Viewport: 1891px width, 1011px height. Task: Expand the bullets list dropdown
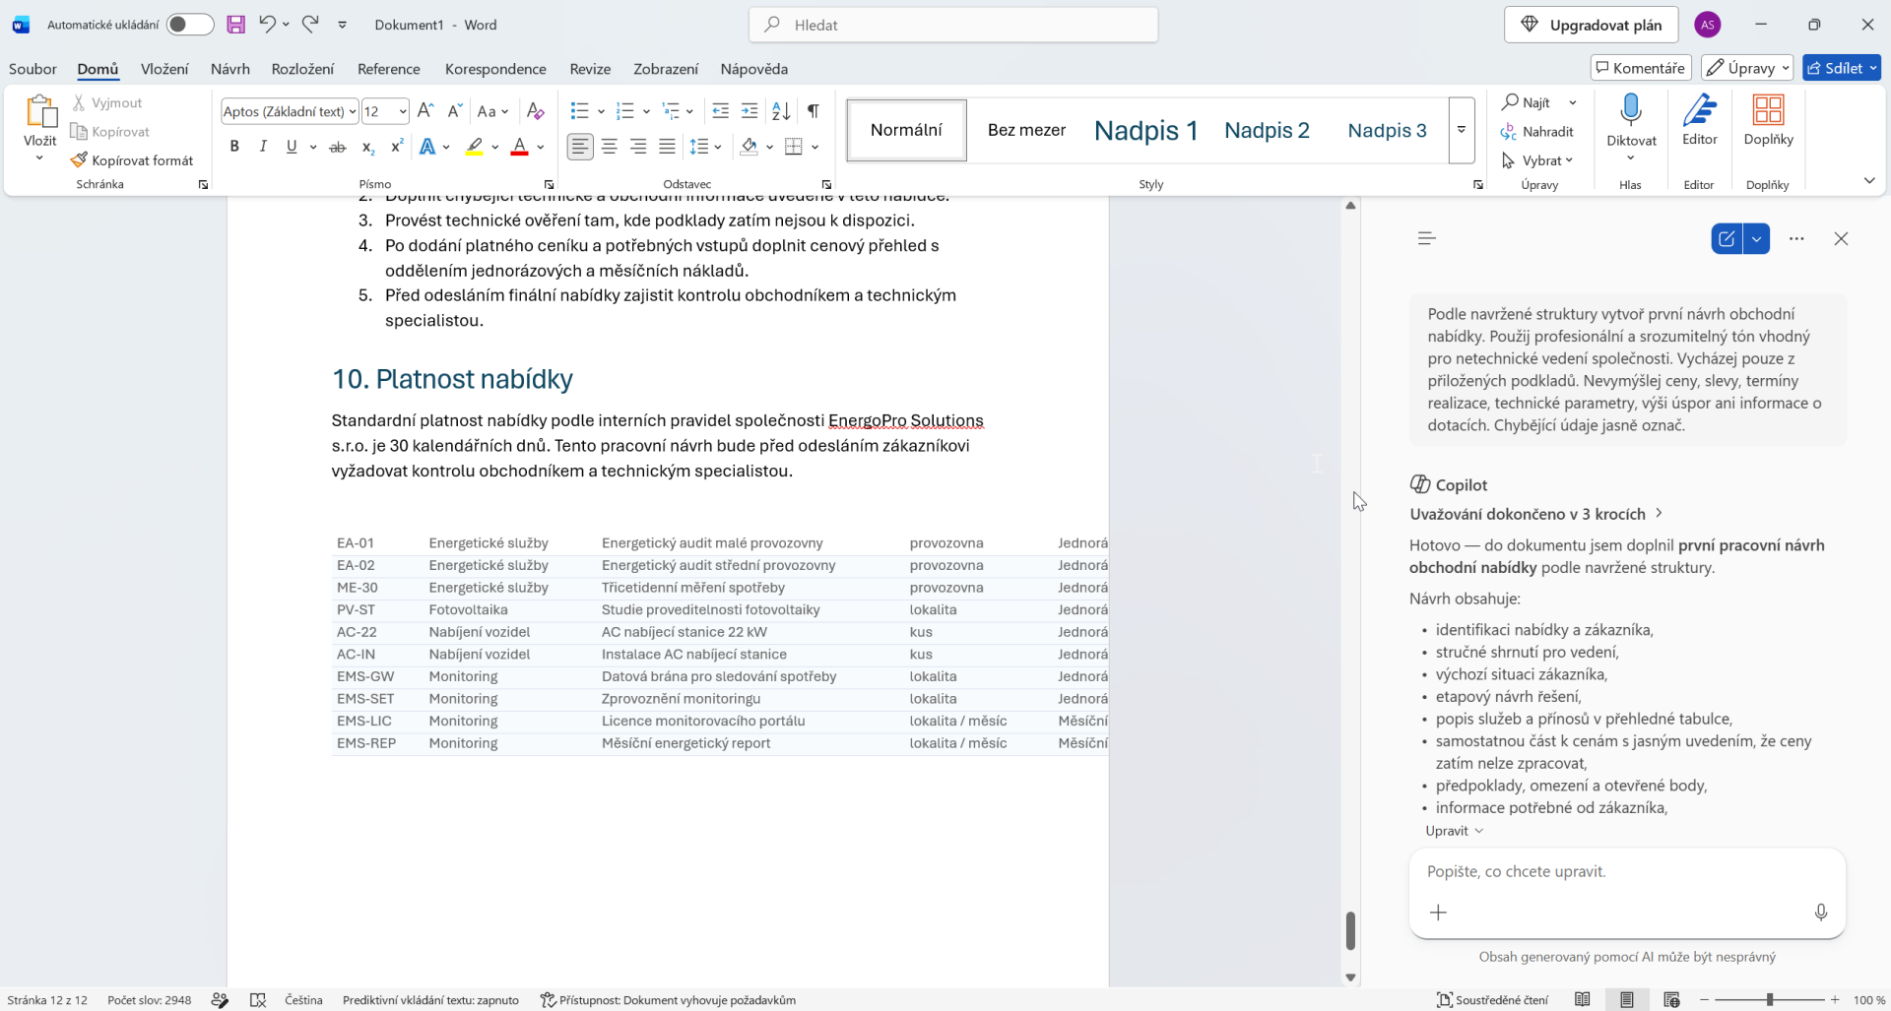pos(601,111)
